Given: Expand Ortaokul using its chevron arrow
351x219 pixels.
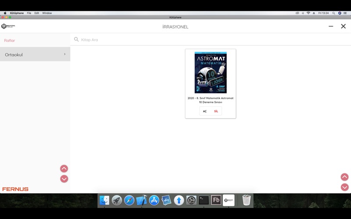Looking at the screenshot, I should 64,54.
